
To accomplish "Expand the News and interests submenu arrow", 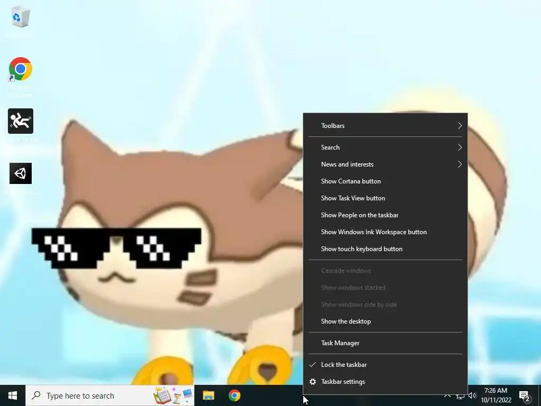I will (460, 164).
